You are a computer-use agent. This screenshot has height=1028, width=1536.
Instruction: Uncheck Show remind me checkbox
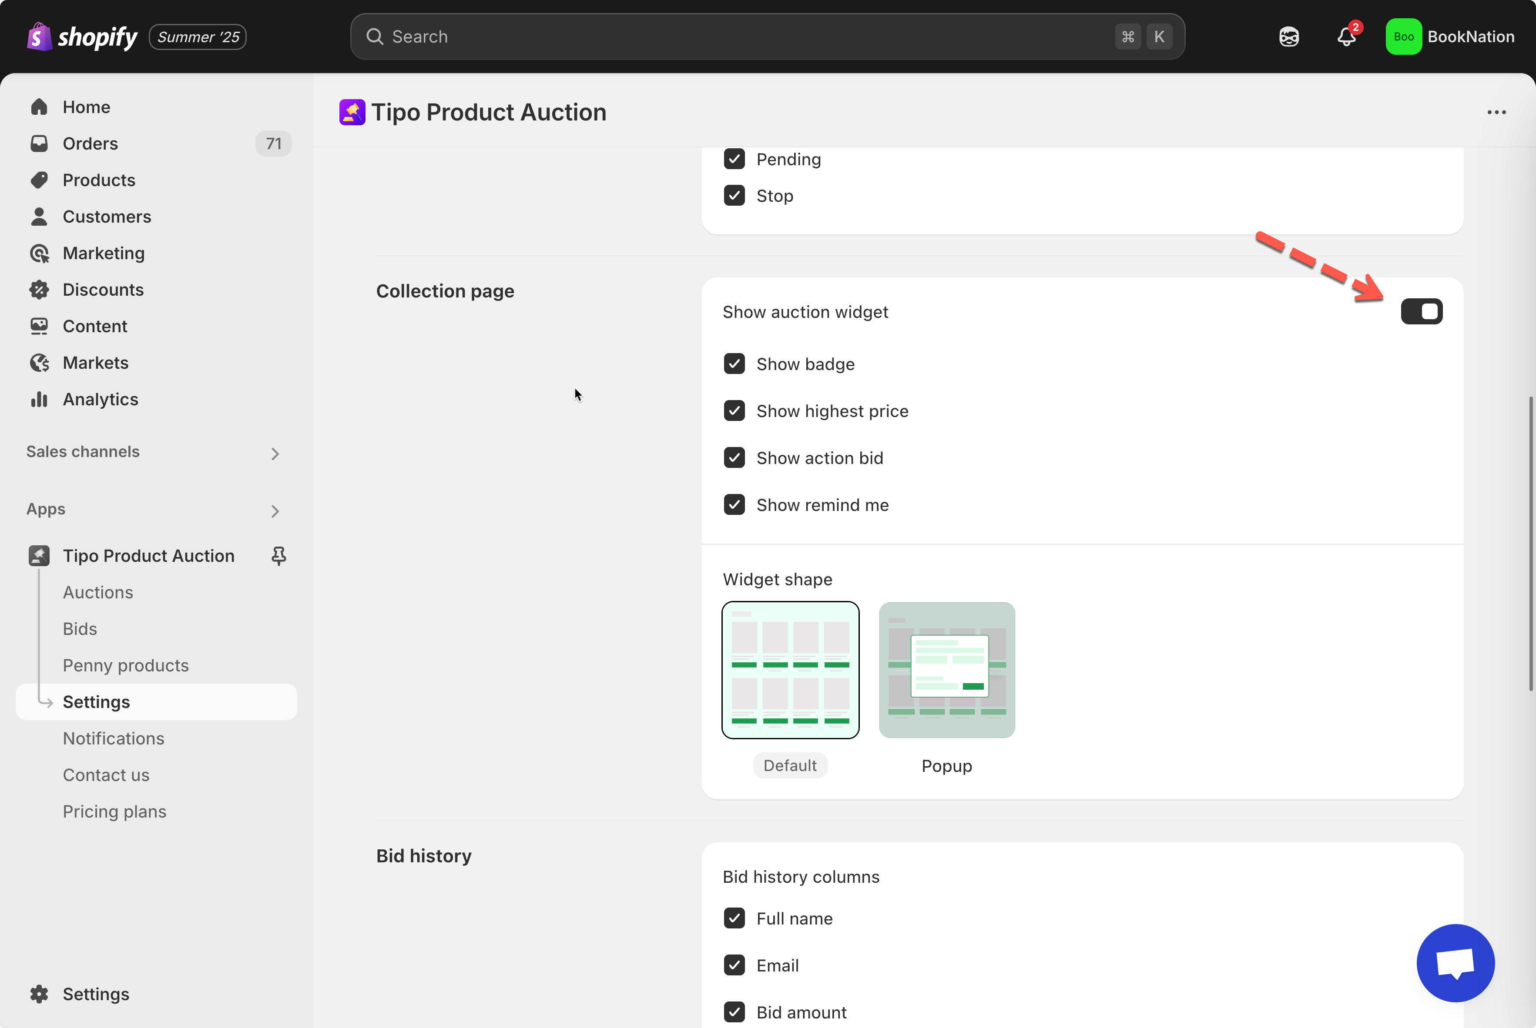[734, 505]
